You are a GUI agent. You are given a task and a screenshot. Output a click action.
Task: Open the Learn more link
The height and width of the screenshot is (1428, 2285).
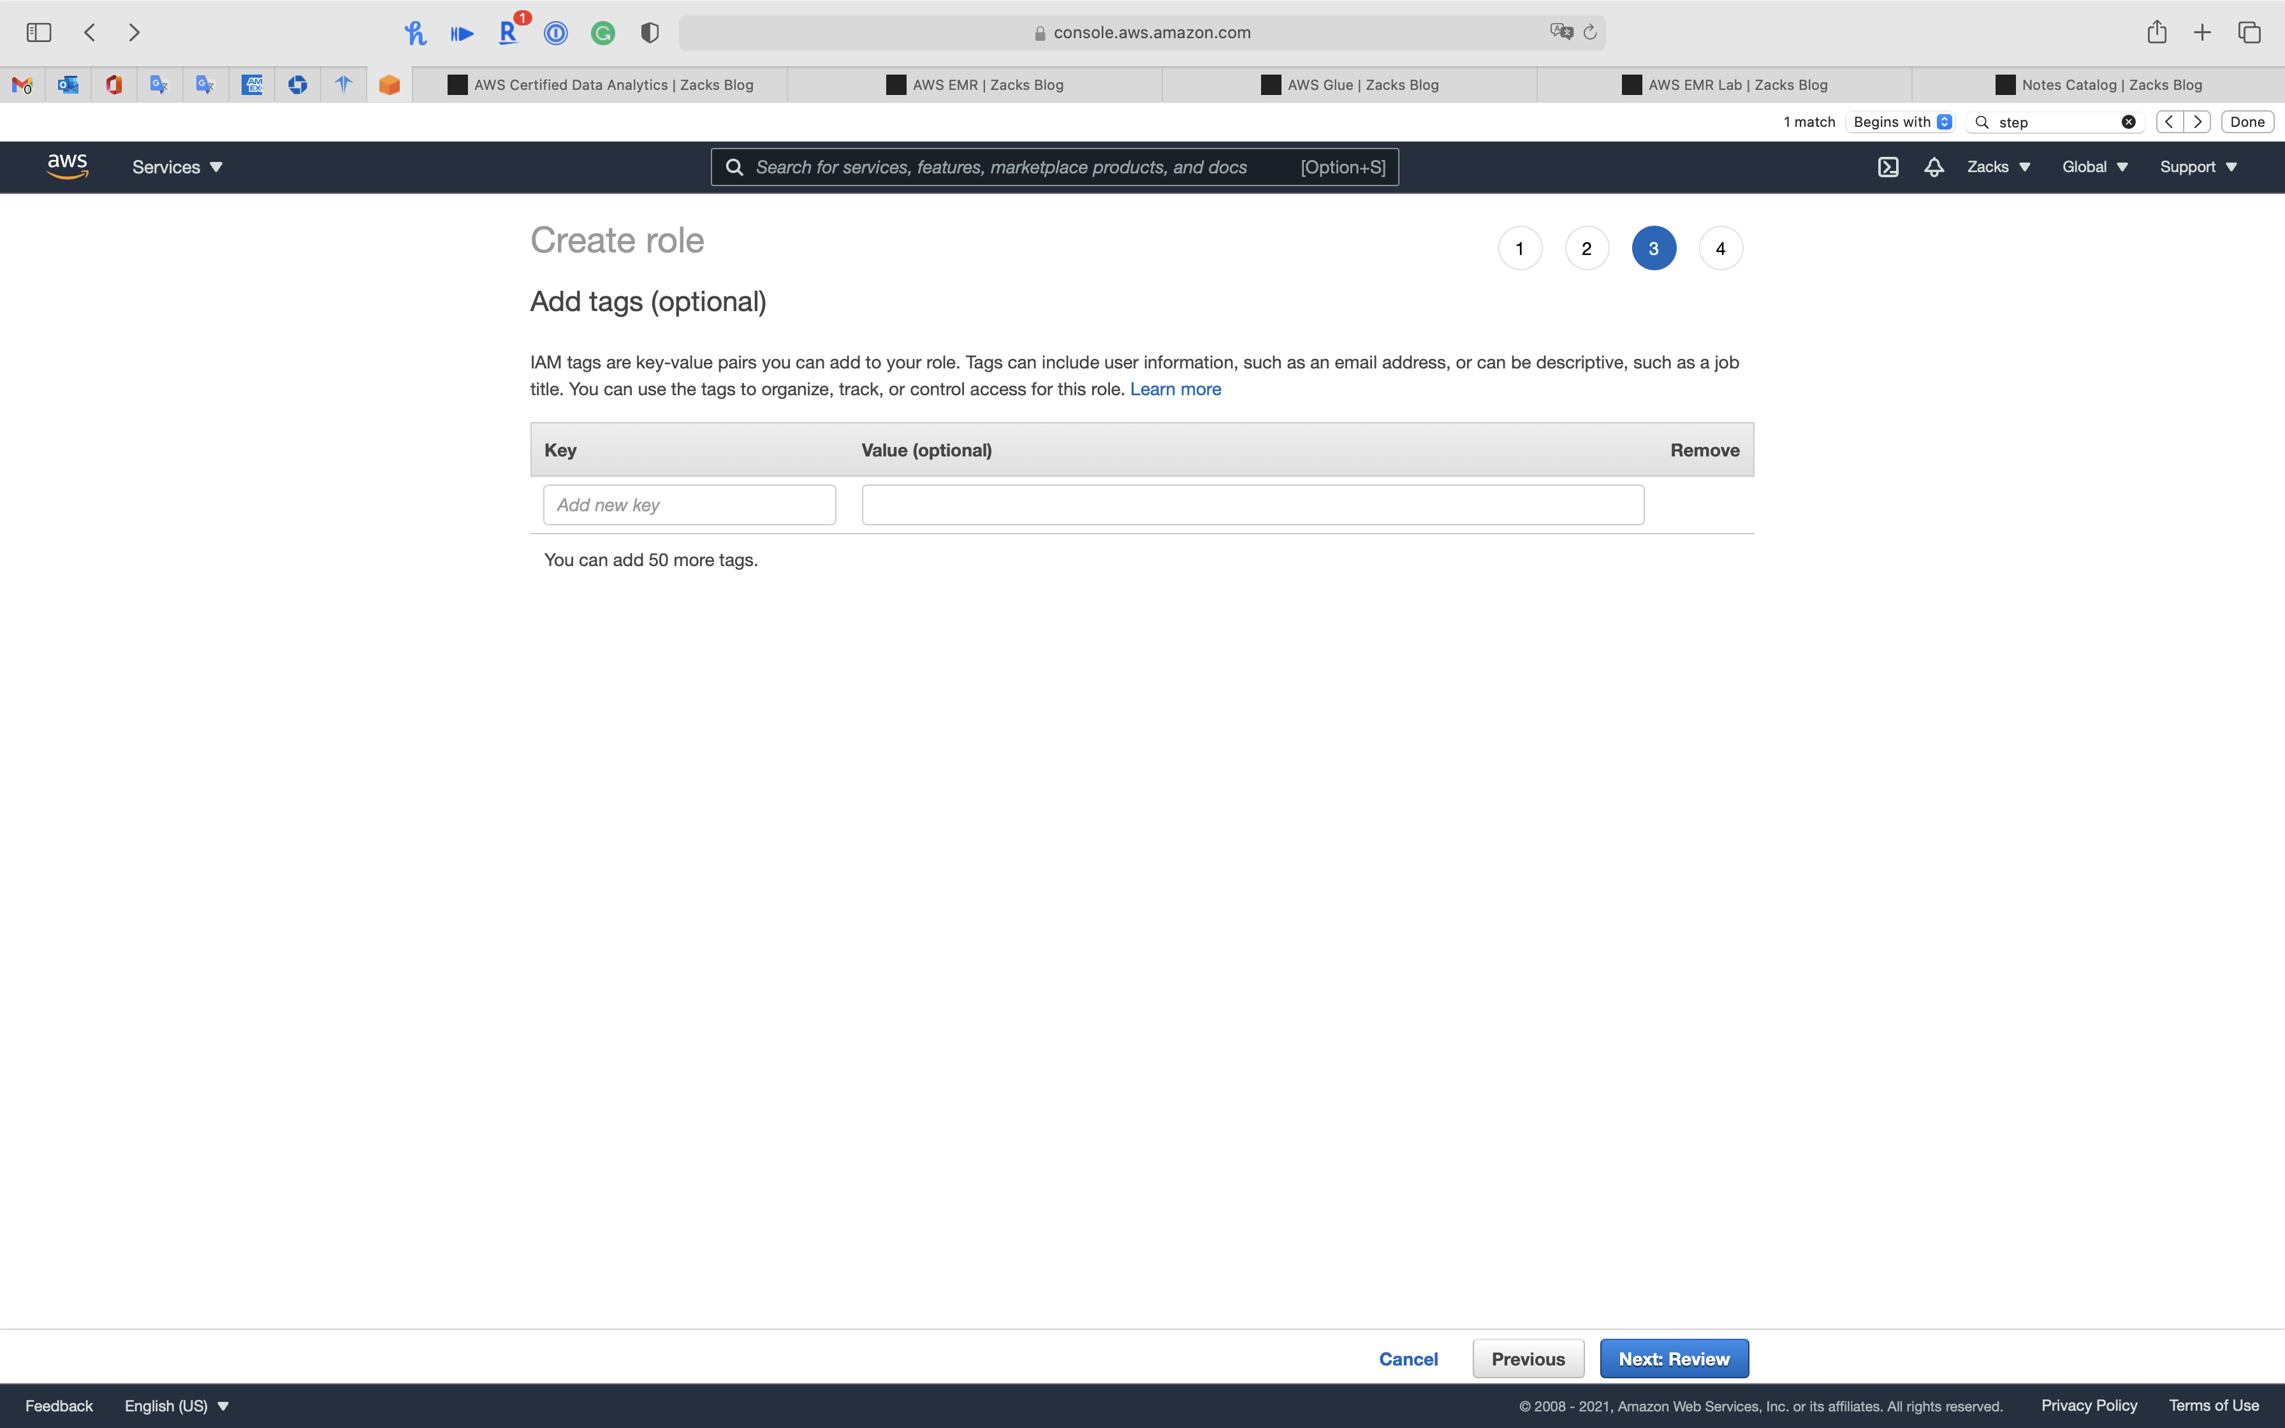tap(1174, 389)
